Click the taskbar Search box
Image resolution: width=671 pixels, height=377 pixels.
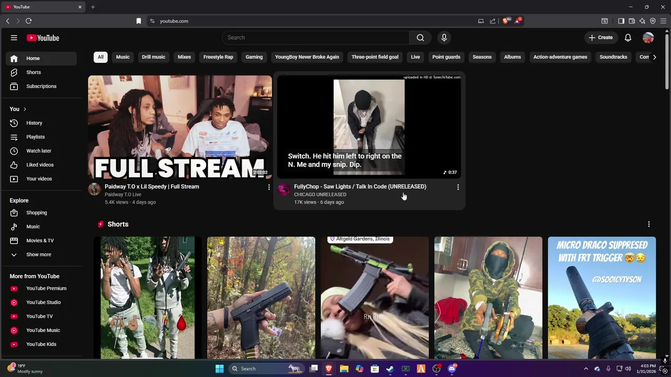(x=267, y=369)
